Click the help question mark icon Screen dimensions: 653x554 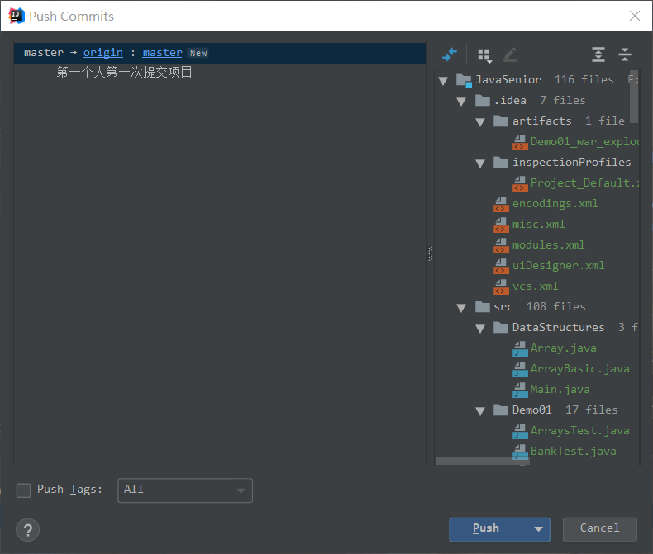coord(27,529)
